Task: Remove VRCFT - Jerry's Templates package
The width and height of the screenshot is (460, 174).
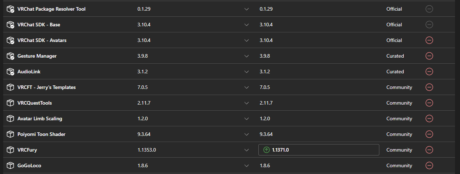Action: pos(429,87)
